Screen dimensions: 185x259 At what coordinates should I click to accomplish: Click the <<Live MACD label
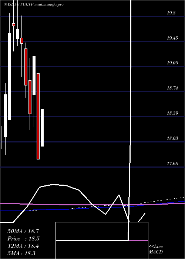click(x=156, y=249)
